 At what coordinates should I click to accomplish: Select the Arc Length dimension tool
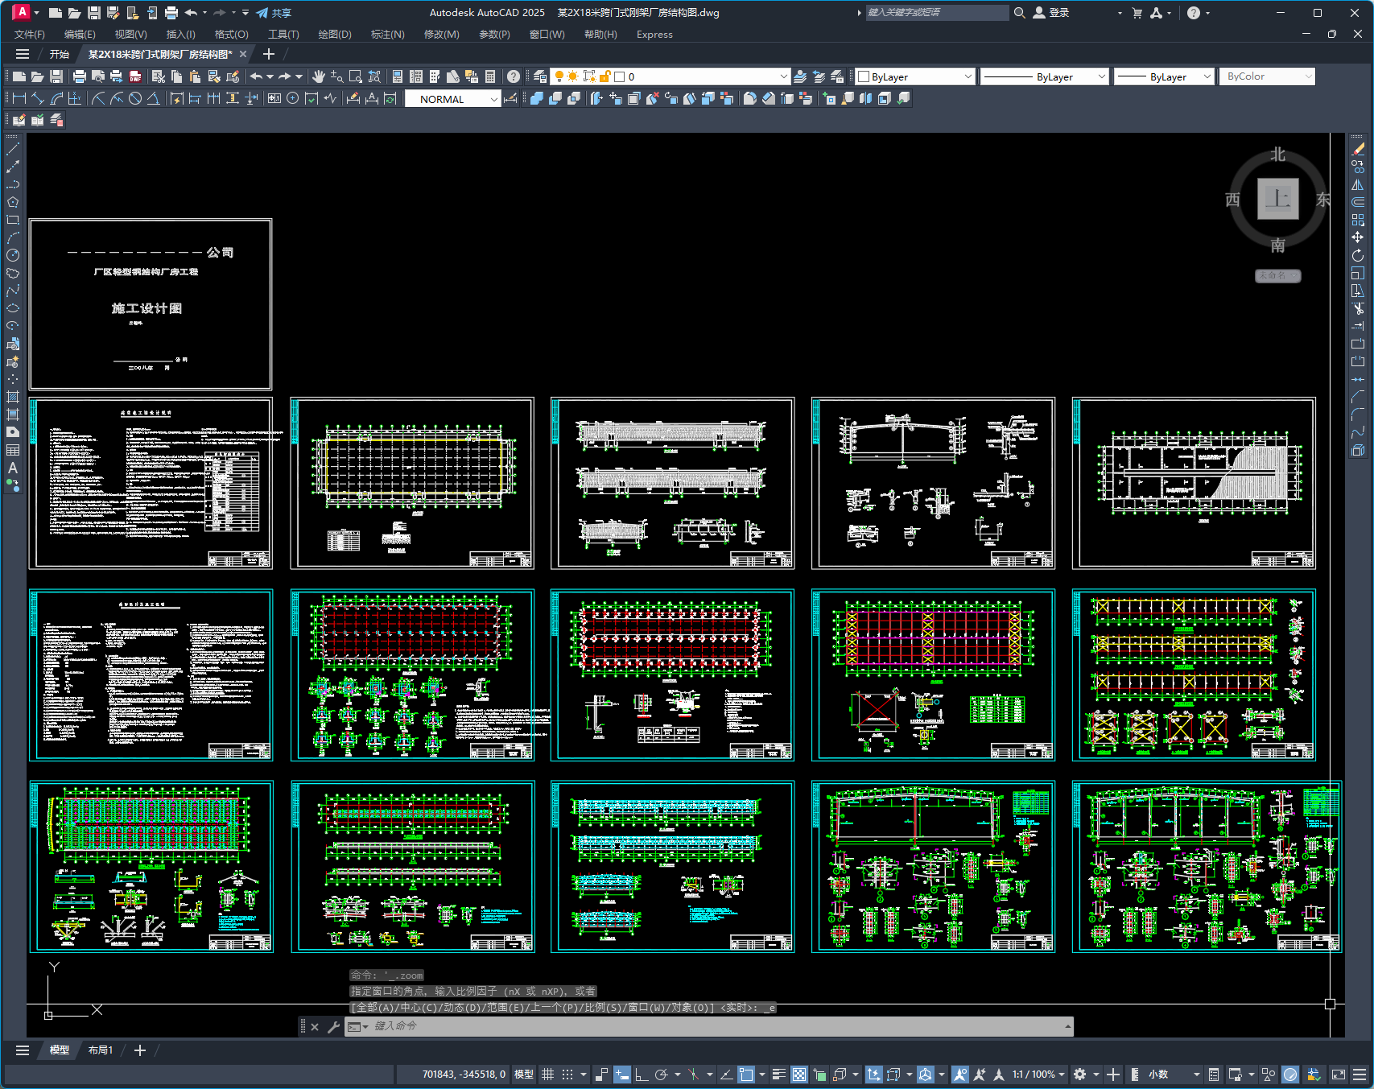pyautogui.click(x=56, y=98)
